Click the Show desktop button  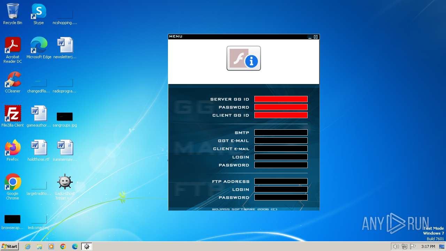point(443,246)
